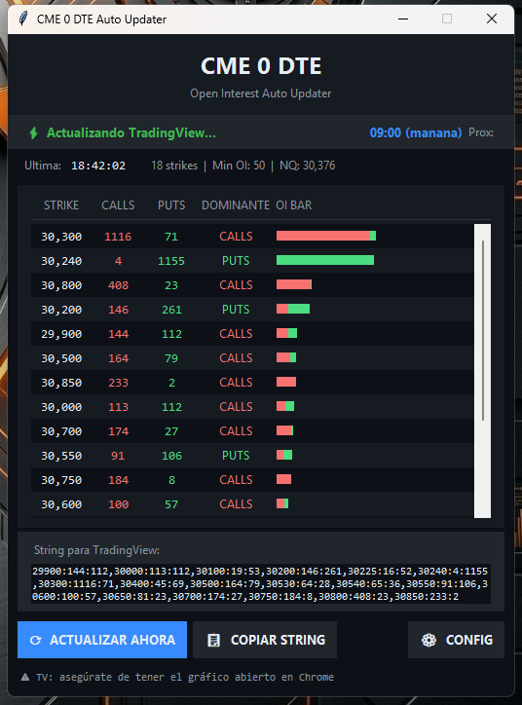Click the last update time 18:42:02

[98, 166]
